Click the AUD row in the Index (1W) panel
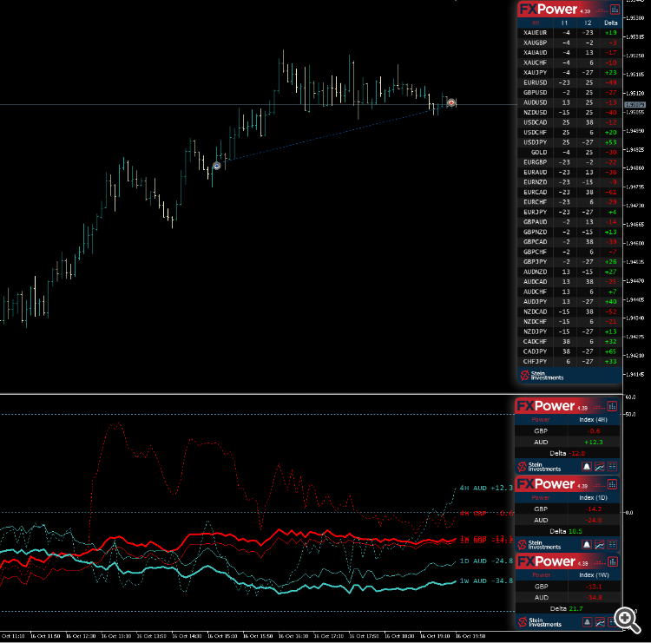The height and width of the screenshot is (643, 651). click(x=568, y=598)
